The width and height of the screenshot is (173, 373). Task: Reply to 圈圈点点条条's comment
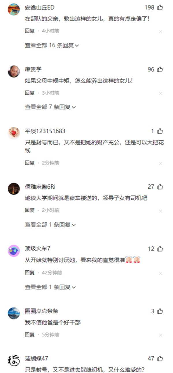[30, 335]
